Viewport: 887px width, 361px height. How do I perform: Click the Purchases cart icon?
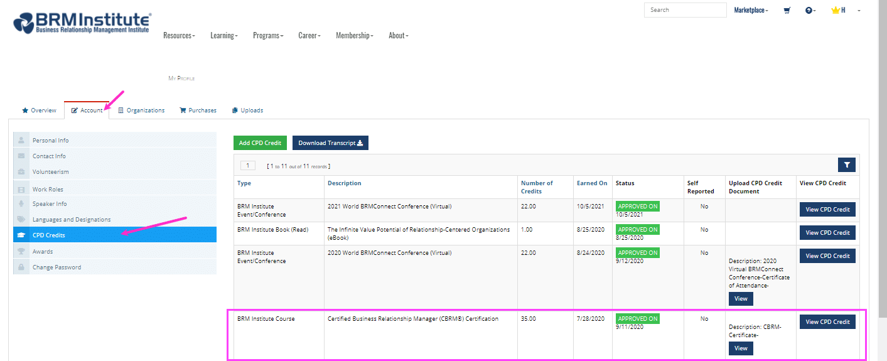coord(183,110)
